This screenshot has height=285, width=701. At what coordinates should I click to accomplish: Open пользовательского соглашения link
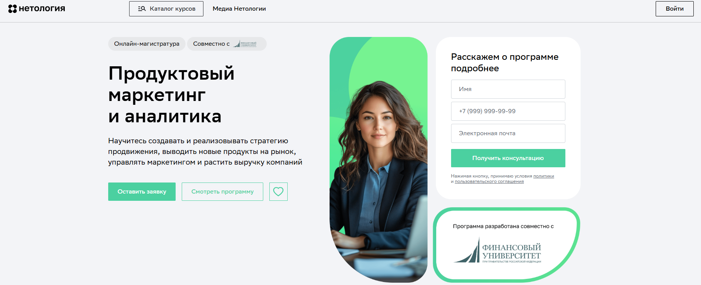(489, 181)
